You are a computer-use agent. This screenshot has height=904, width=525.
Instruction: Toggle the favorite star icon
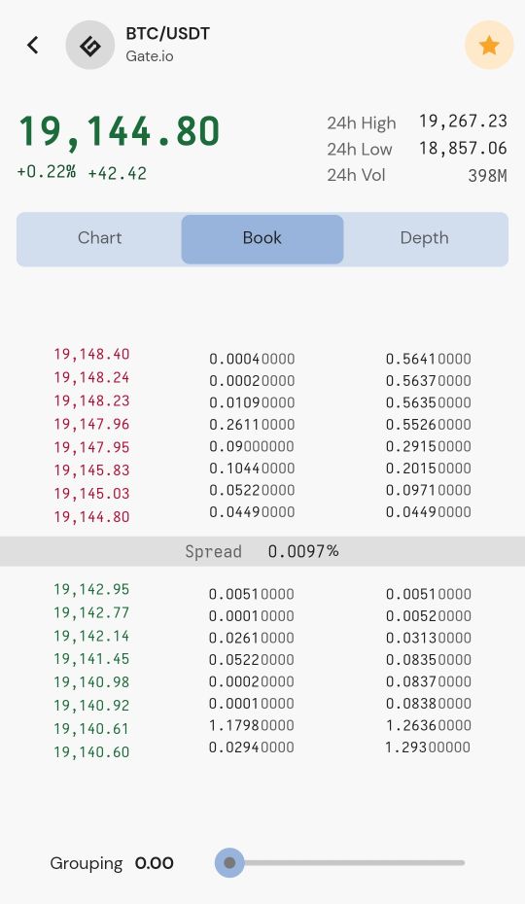tap(489, 45)
